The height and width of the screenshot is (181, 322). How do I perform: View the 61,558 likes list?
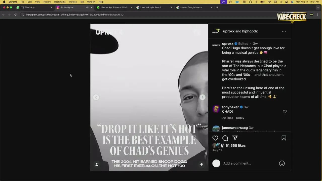235,146
